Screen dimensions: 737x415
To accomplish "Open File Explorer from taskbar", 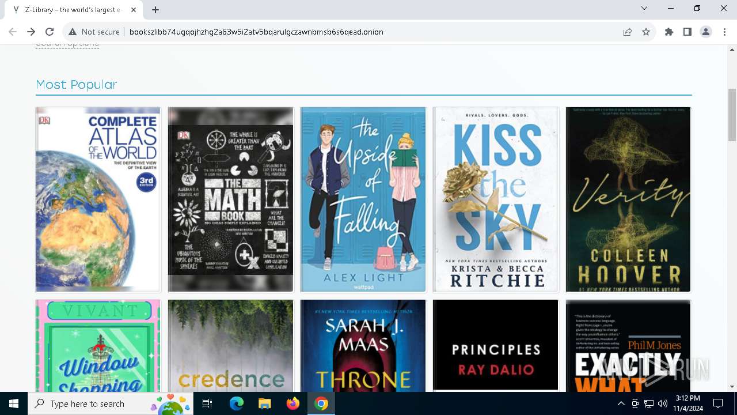I will tap(264, 403).
